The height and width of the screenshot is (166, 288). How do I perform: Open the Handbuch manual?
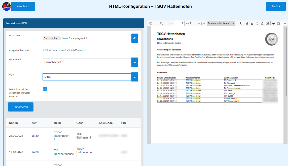pos(23,6)
